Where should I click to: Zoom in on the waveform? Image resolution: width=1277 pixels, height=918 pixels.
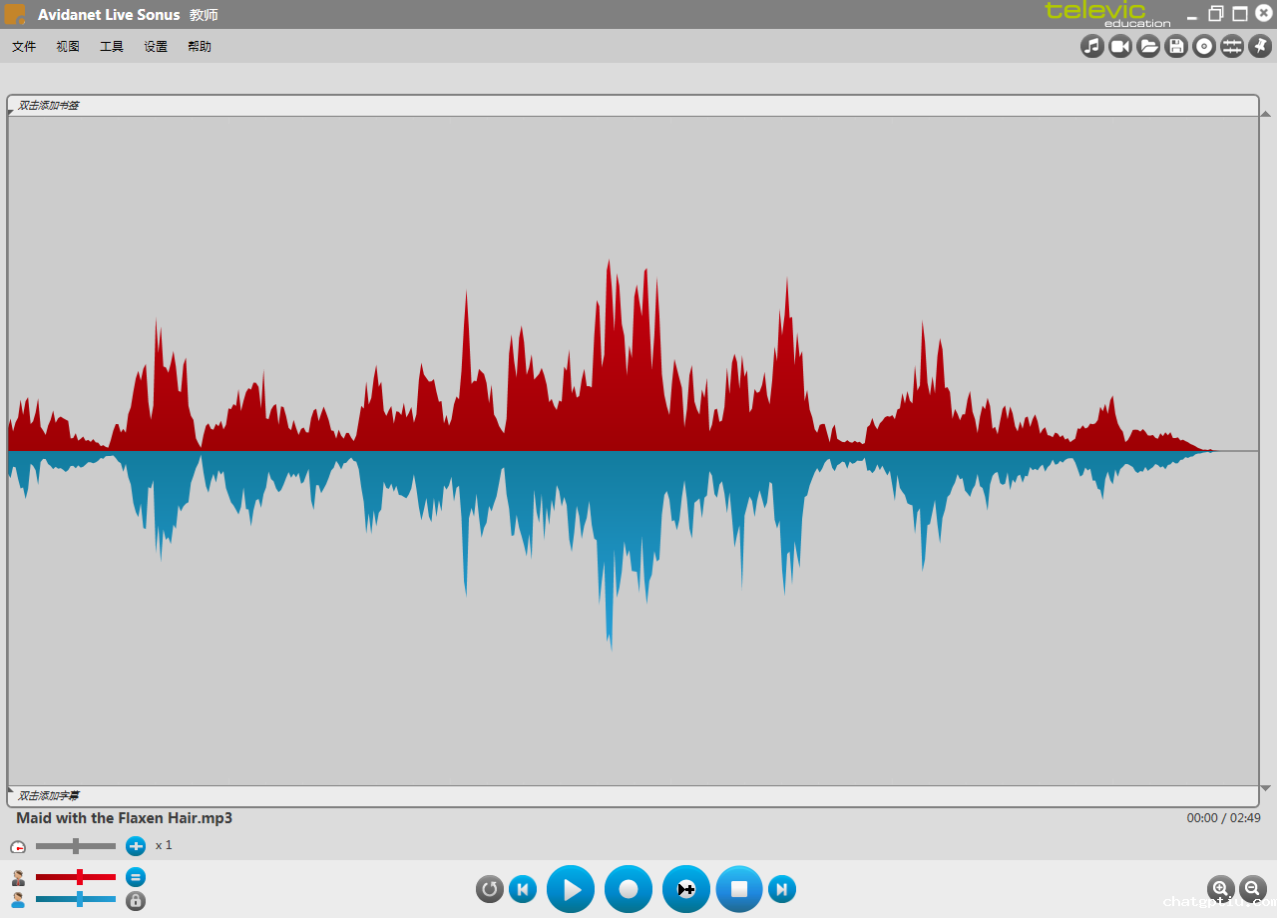(1220, 888)
